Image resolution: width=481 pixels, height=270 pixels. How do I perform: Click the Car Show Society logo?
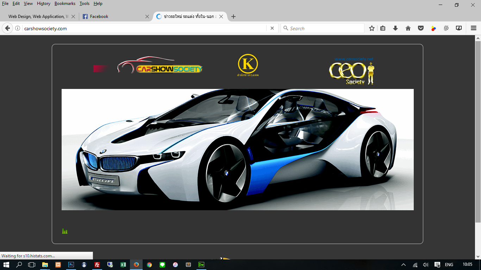tap(160, 65)
